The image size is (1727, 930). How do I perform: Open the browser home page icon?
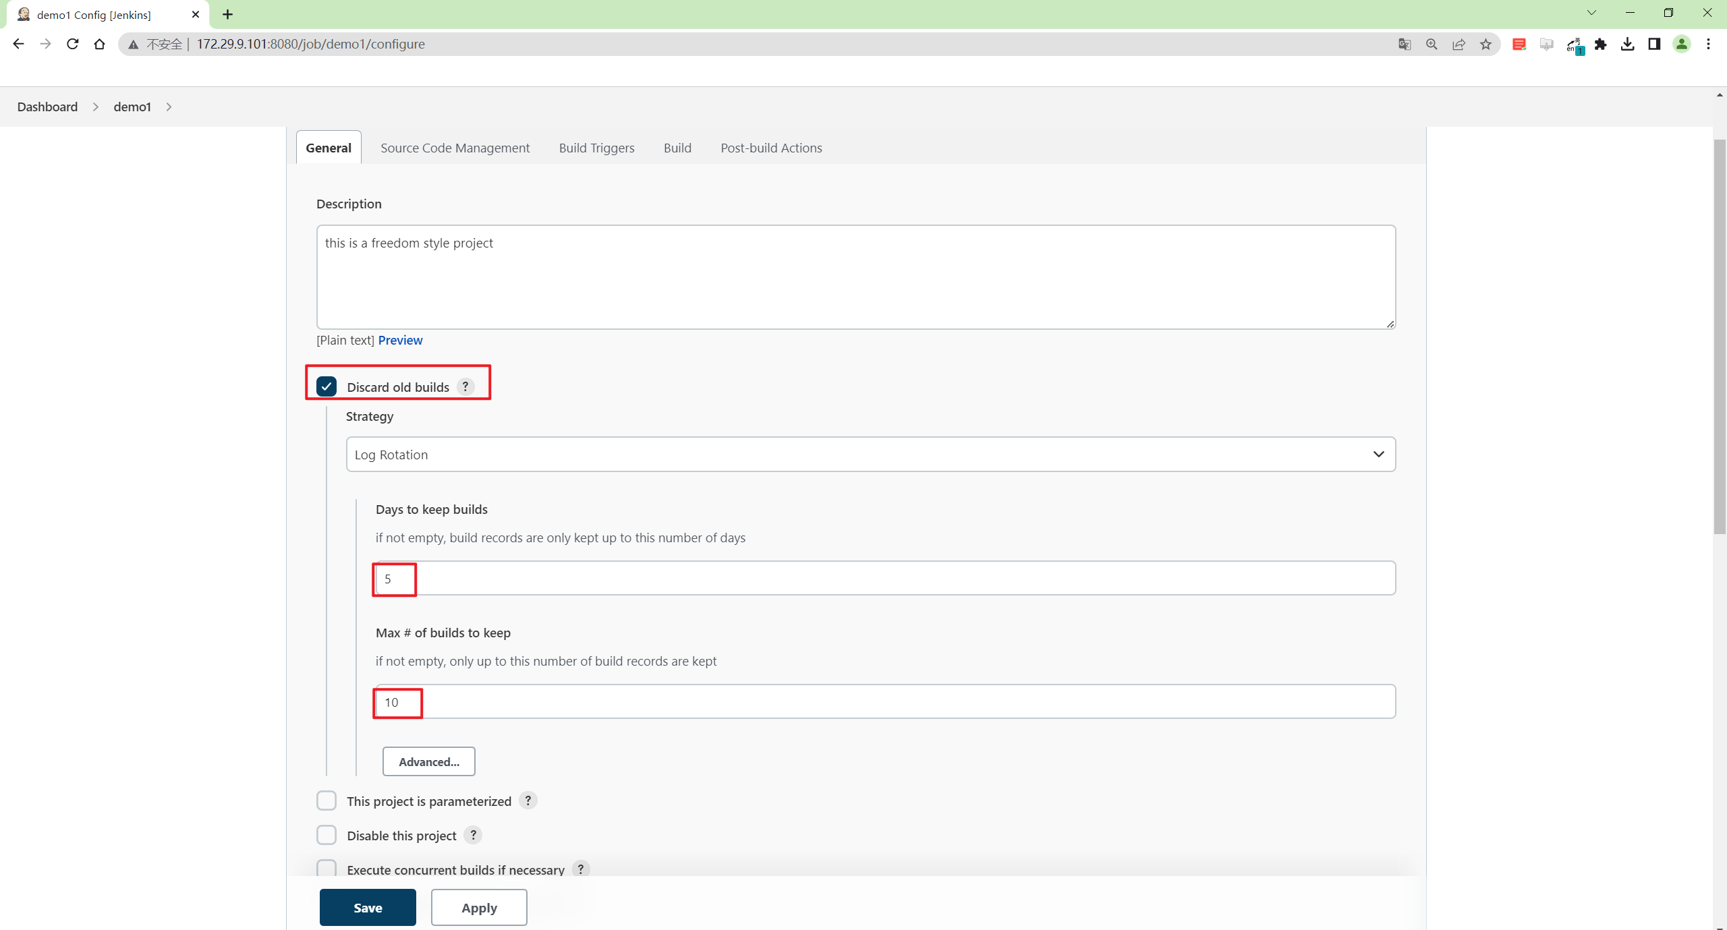(x=99, y=44)
